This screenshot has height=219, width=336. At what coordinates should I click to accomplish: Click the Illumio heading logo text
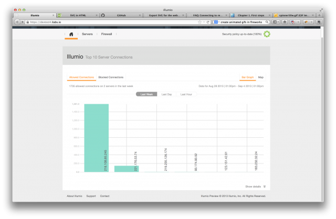click(x=75, y=57)
